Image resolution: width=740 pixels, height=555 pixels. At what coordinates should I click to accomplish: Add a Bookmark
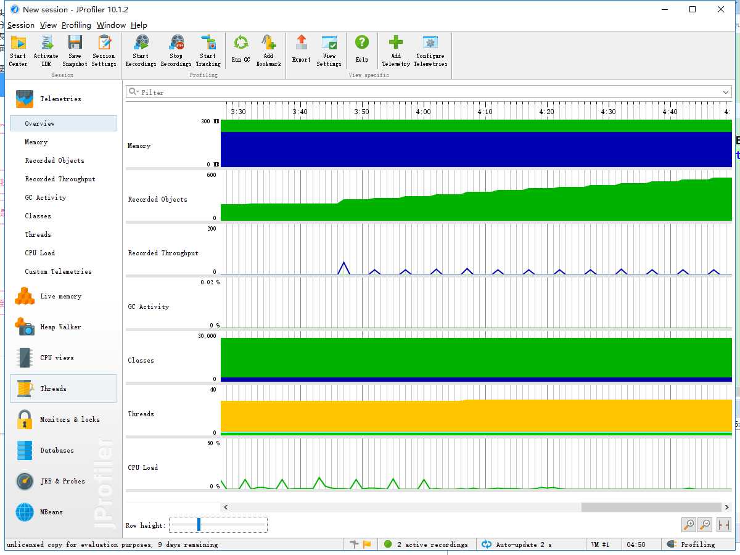(x=268, y=51)
